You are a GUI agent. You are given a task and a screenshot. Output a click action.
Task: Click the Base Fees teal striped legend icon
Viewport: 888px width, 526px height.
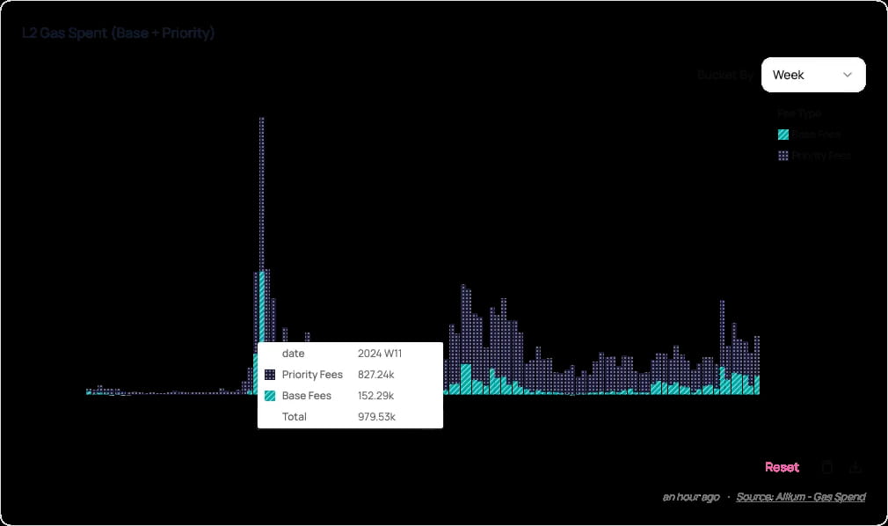click(x=783, y=135)
